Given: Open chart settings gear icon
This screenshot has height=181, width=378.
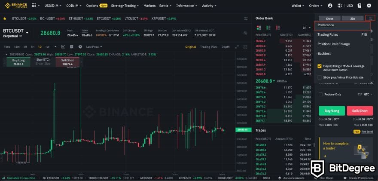Looking at the screenshot, I should coord(80,46).
